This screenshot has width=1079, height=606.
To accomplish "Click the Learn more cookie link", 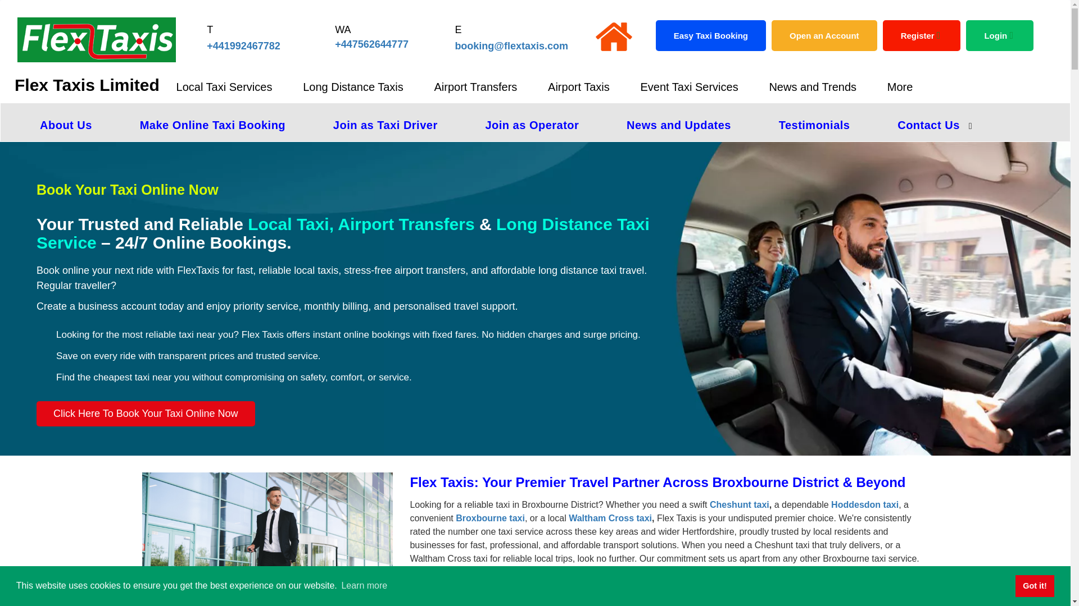I will (364, 585).
